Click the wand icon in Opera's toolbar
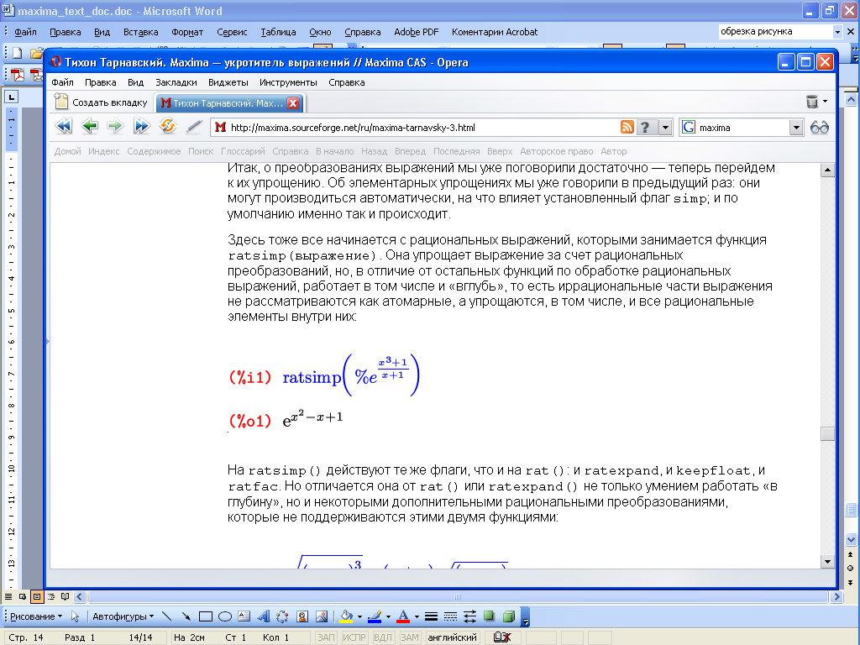This screenshot has height=645, width=860. pyautogui.click(x=194, y=127)
